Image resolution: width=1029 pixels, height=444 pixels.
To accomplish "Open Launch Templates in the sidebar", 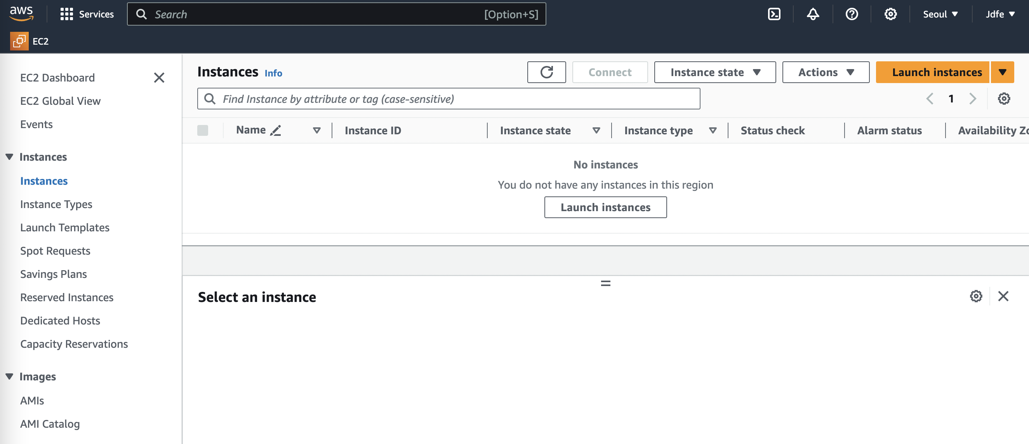I will point(65,227).
